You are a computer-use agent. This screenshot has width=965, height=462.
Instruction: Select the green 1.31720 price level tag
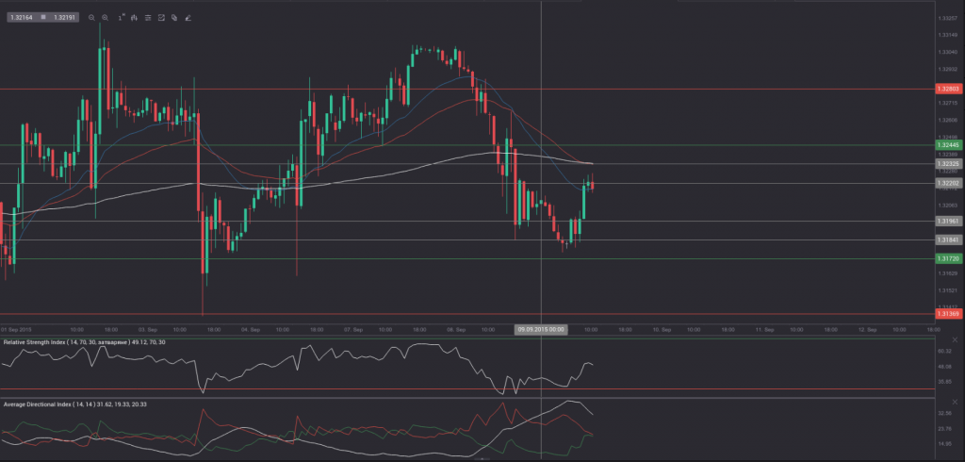tap(948, 258)
